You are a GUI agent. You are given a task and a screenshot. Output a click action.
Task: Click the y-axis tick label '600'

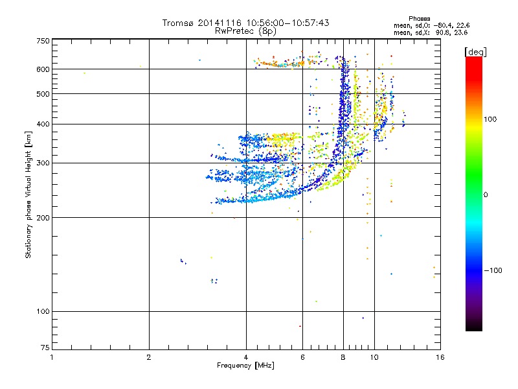coord(43,69)
